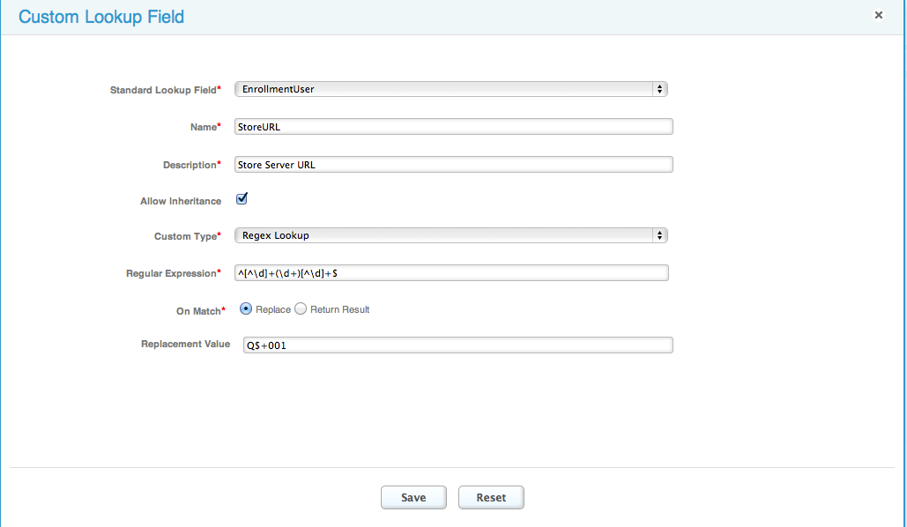Click the Standard Lookup Field label
The image size is (907, 527).
point(166,90)
